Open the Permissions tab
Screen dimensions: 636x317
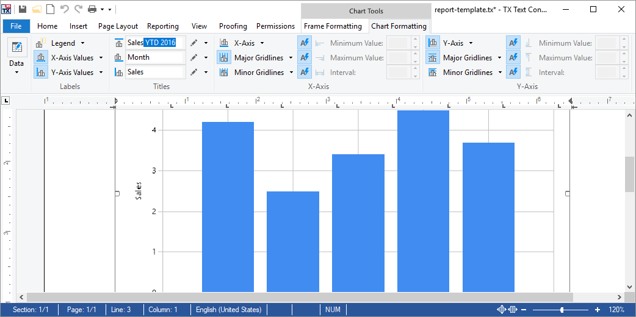click(x=275, y=26)
